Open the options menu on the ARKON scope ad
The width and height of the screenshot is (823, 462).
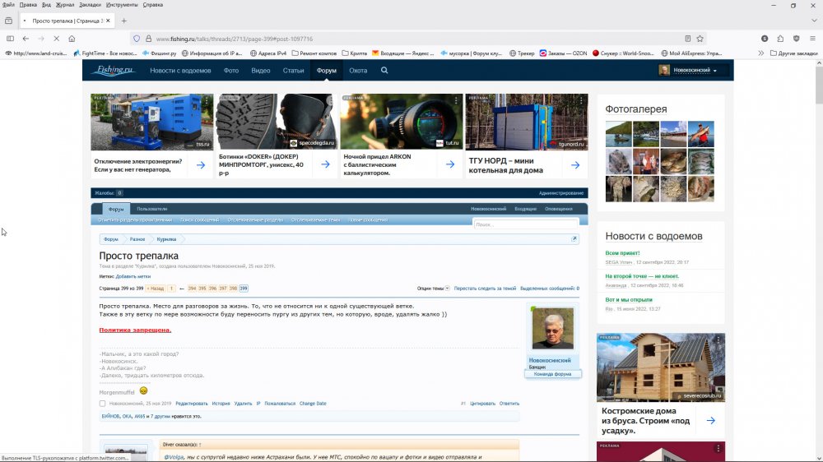point(457,99)
